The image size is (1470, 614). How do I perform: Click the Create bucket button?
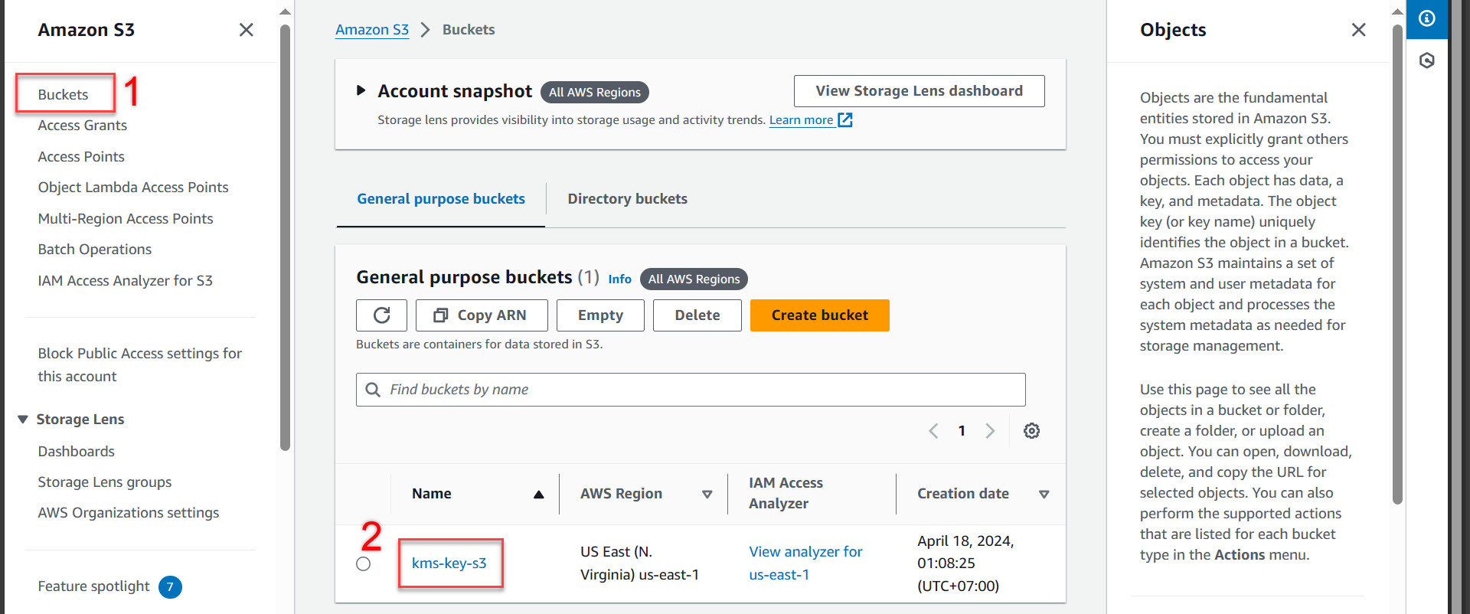click(x=819, y=315)
